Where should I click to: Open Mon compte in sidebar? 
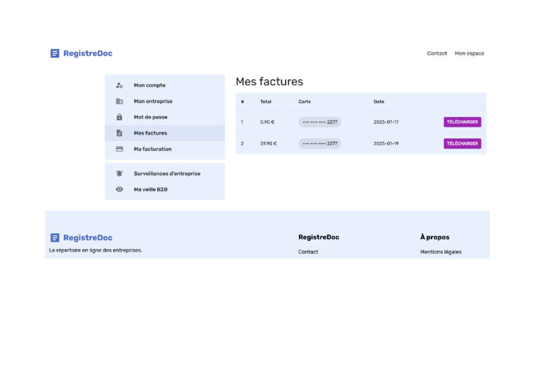pyautogui.click(x=165, y=85)
